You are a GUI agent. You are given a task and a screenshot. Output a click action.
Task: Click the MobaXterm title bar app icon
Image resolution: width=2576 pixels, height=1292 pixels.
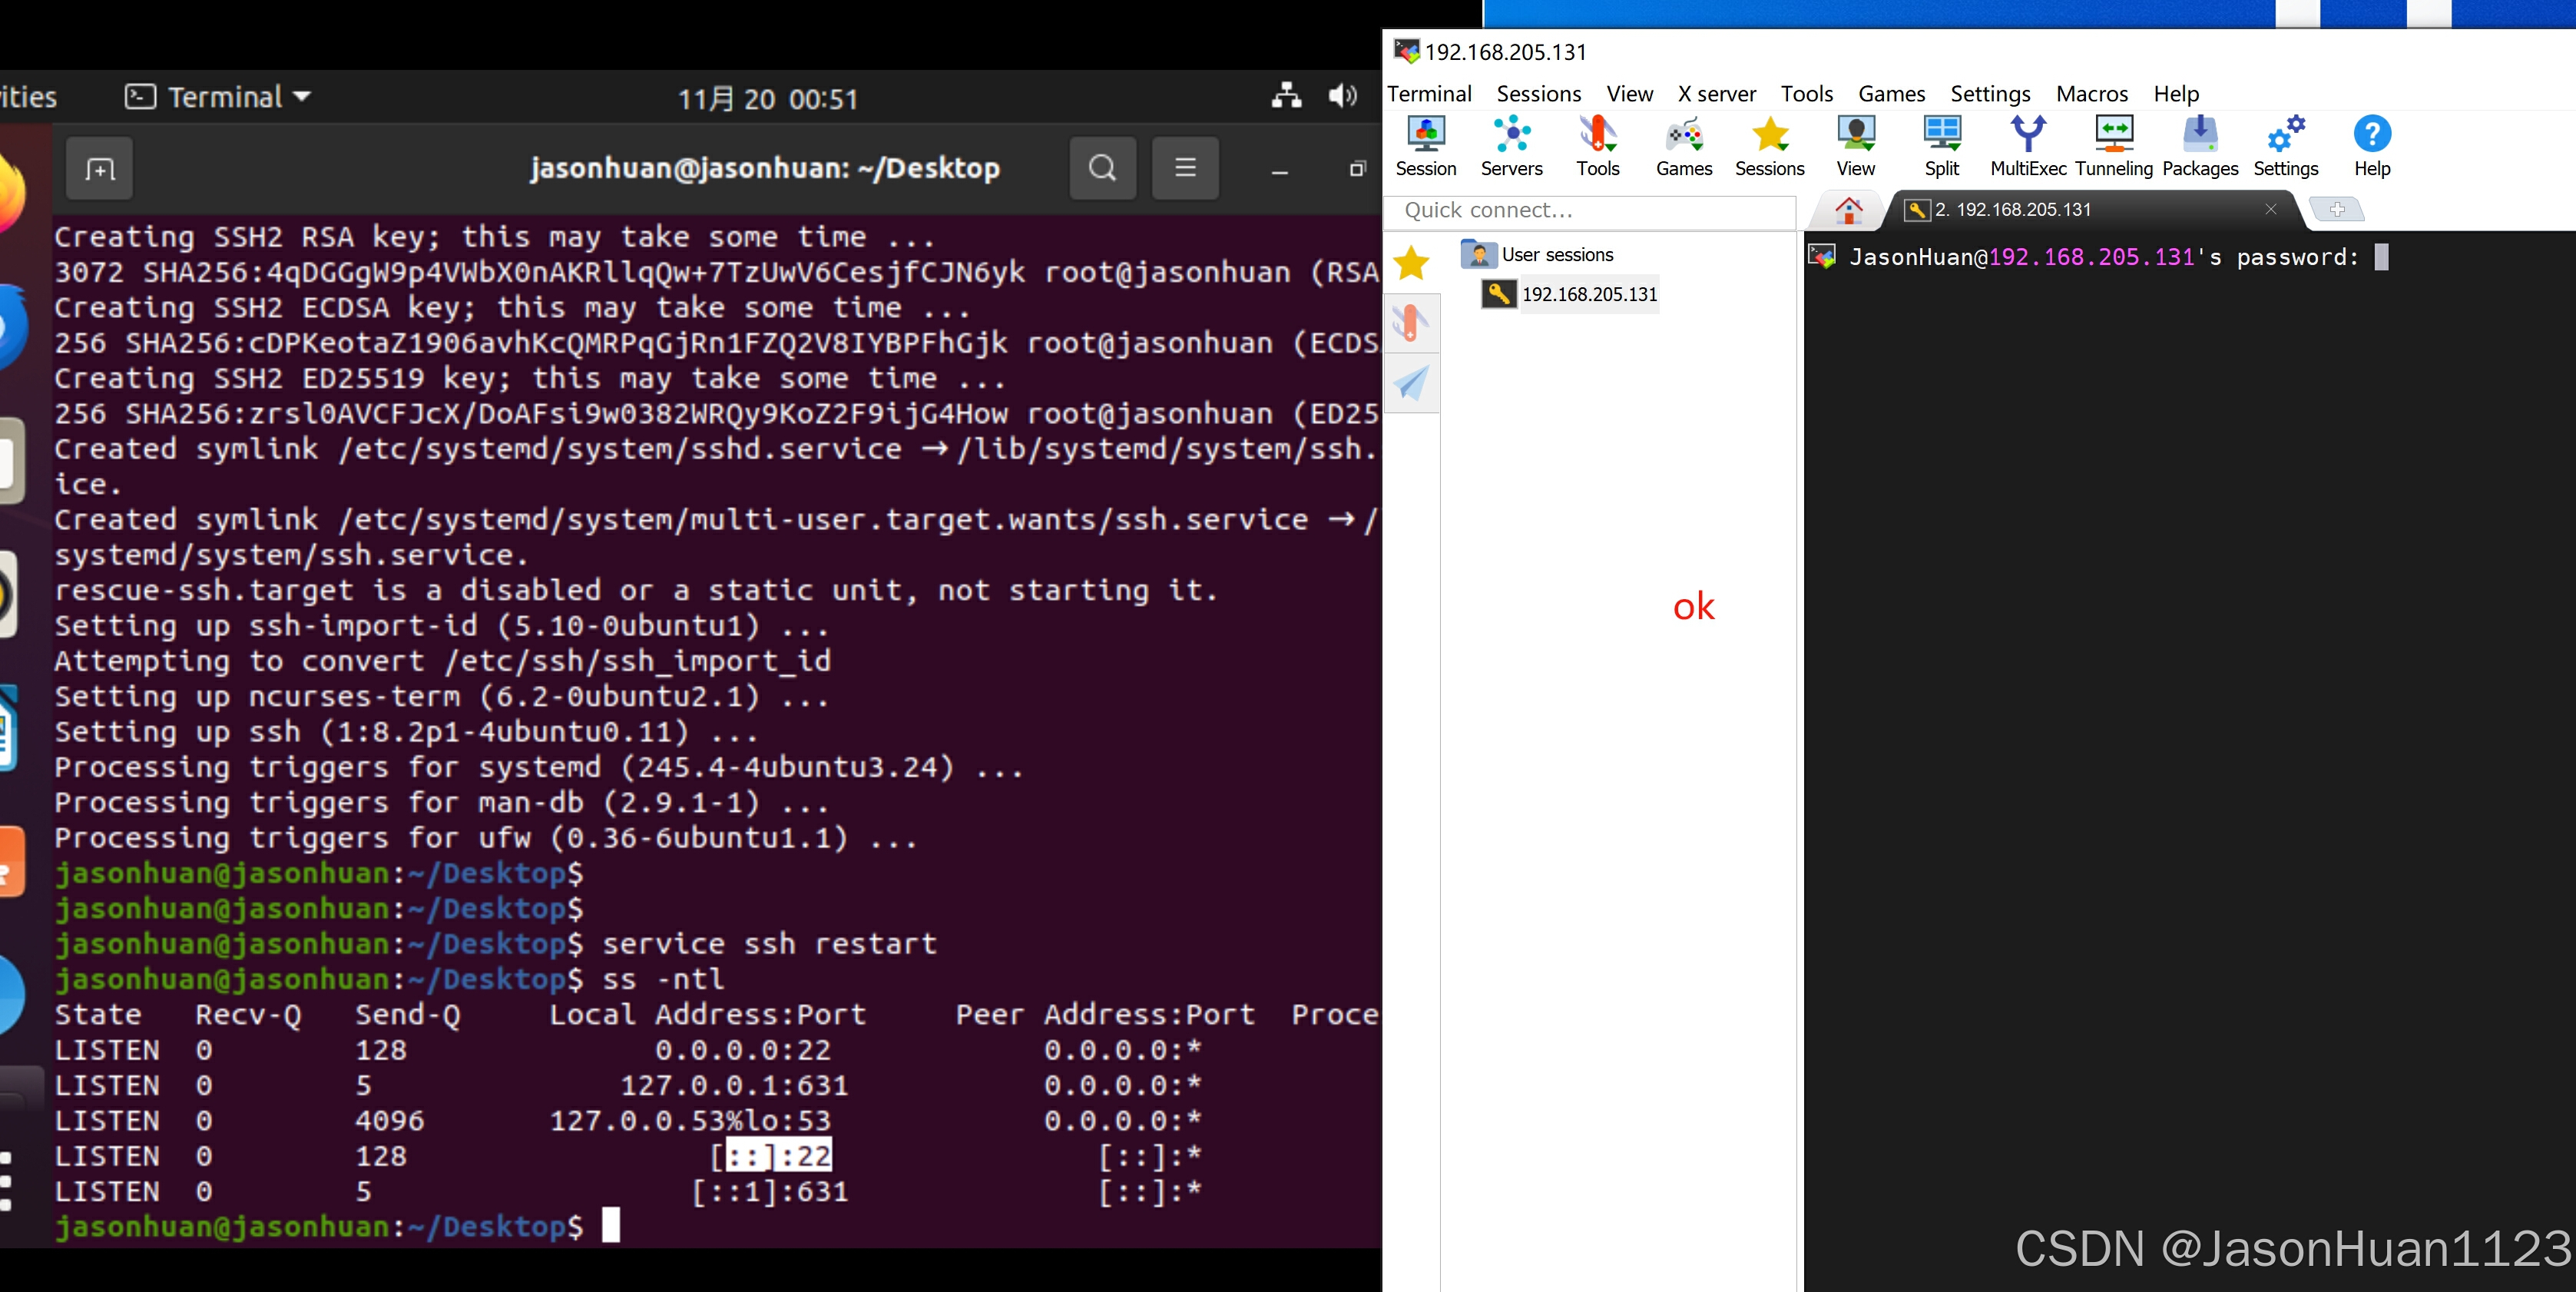(1406, 51)
